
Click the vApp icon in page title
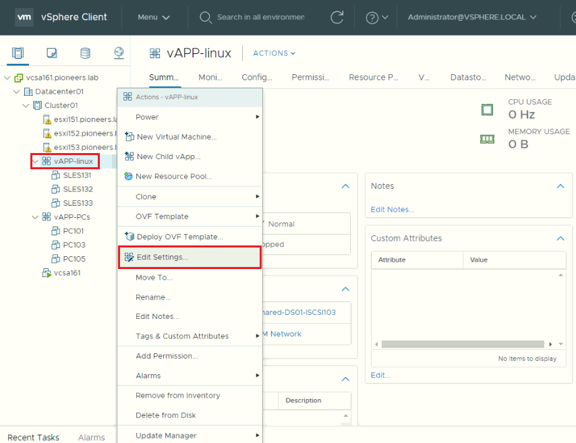click(155, 53)
